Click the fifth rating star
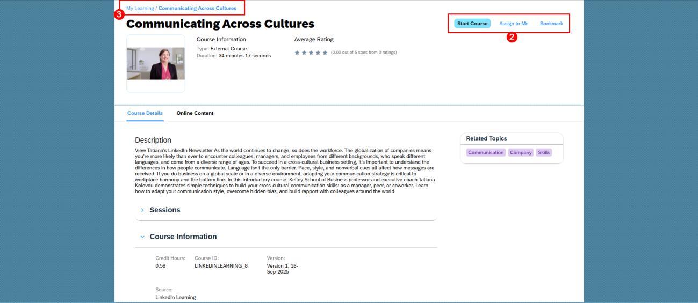The width and height of the screenshot is (698, 303). 325,52
